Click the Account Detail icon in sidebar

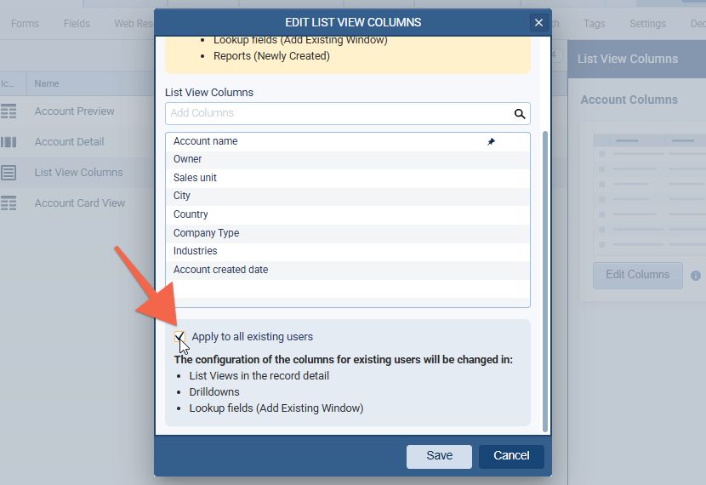9,142
